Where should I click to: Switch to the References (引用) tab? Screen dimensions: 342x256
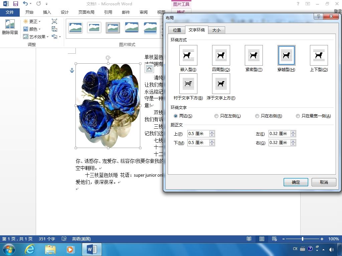[108, 12]
